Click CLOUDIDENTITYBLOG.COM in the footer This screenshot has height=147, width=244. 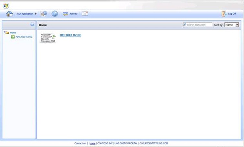[x=154, y=143]
